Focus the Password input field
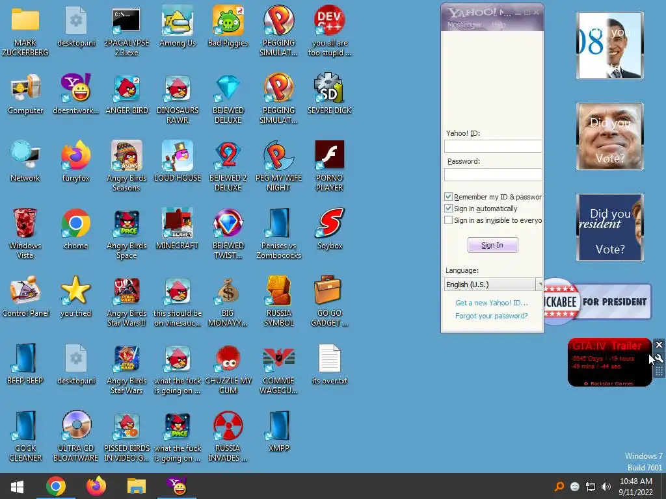Viewport: 666px width, 499px height. 493,175
